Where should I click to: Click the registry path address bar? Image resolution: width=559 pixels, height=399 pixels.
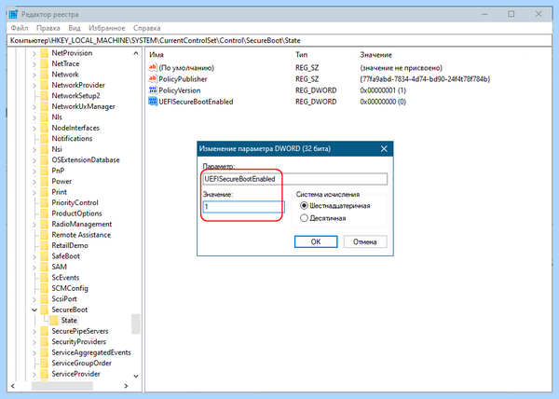(279, 40)
